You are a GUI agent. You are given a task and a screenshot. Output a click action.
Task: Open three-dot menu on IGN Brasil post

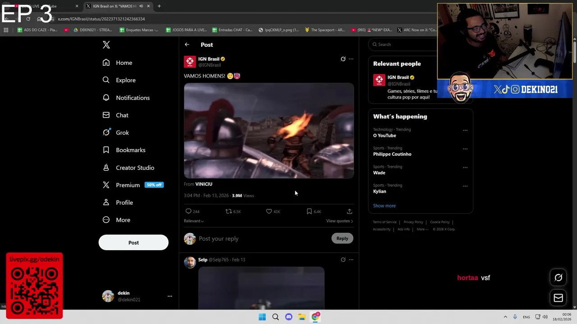(351, 59)
